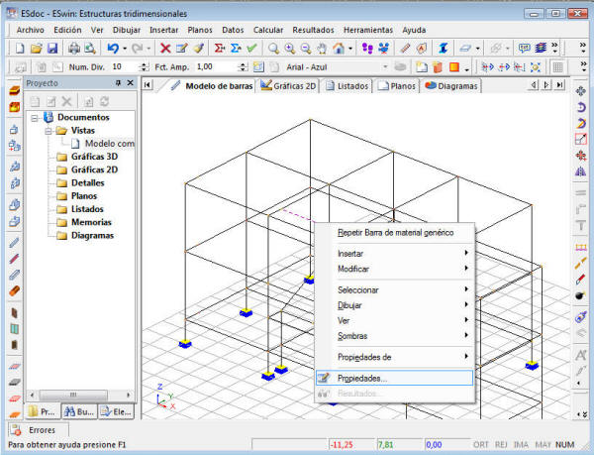Delete with the red X toolbar icon
594x455 pixels.
(165, 49)
